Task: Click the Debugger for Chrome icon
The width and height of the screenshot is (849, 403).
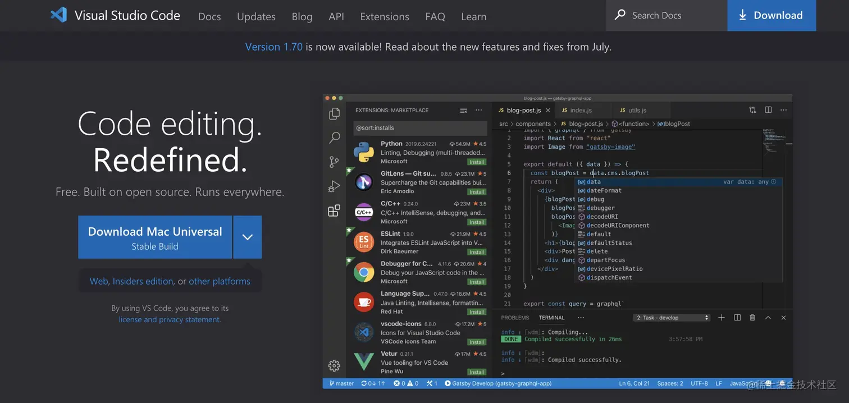Action: 364,272
